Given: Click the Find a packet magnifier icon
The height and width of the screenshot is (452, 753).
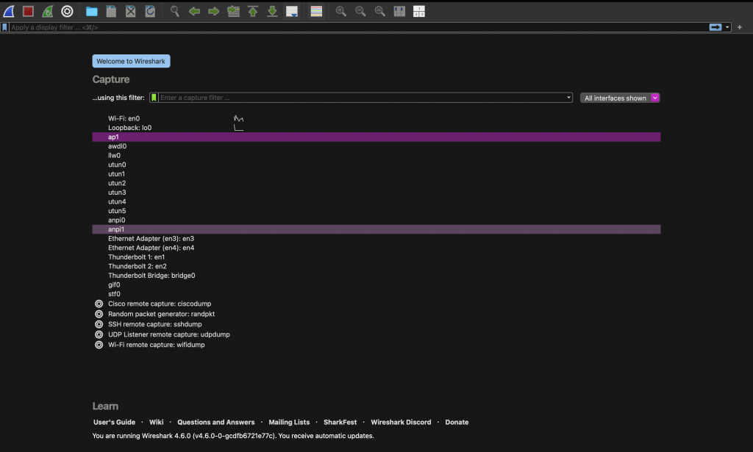Looking at the screenshot, I should [x=175, y=11].
